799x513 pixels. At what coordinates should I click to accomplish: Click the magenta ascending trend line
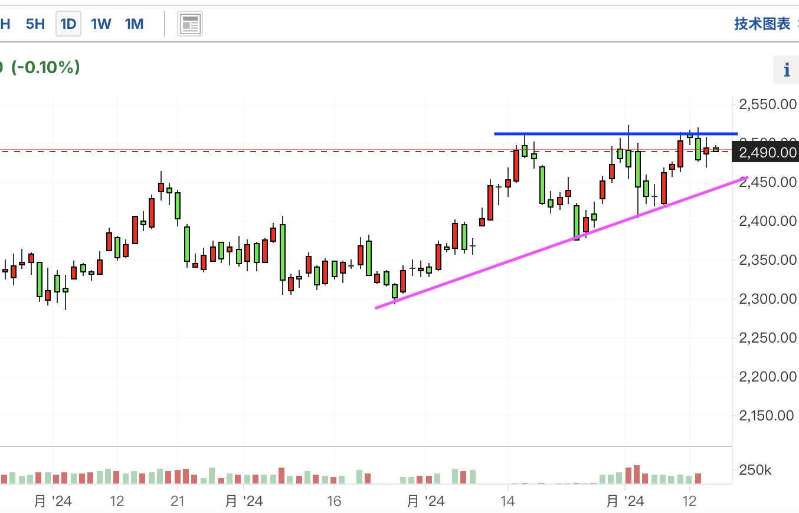[x=561, y=242]
